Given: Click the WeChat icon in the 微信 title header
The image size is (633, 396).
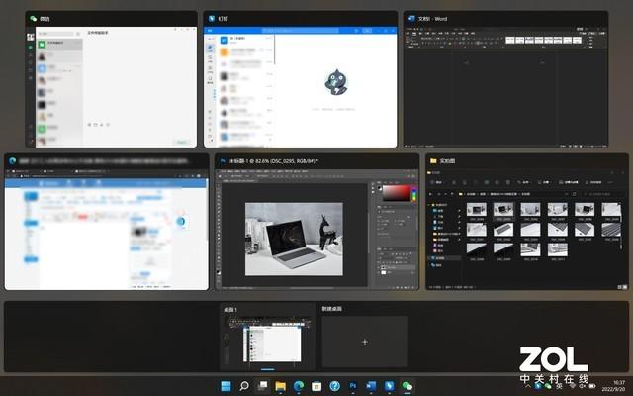Looking at the screenshot, I should (33, 19).
